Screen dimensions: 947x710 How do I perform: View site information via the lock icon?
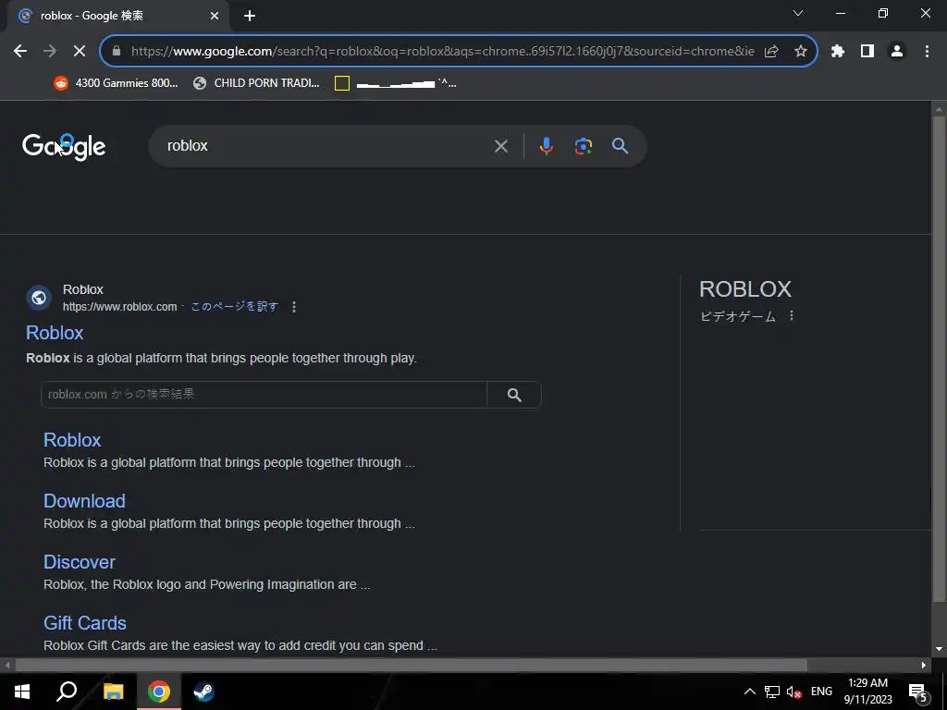pos(117,52)
